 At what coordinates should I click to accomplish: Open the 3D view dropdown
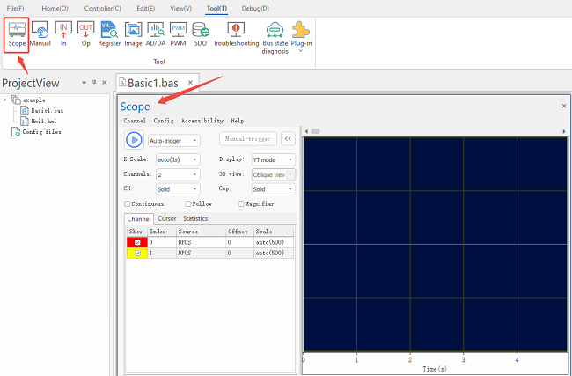pos(274,174)
